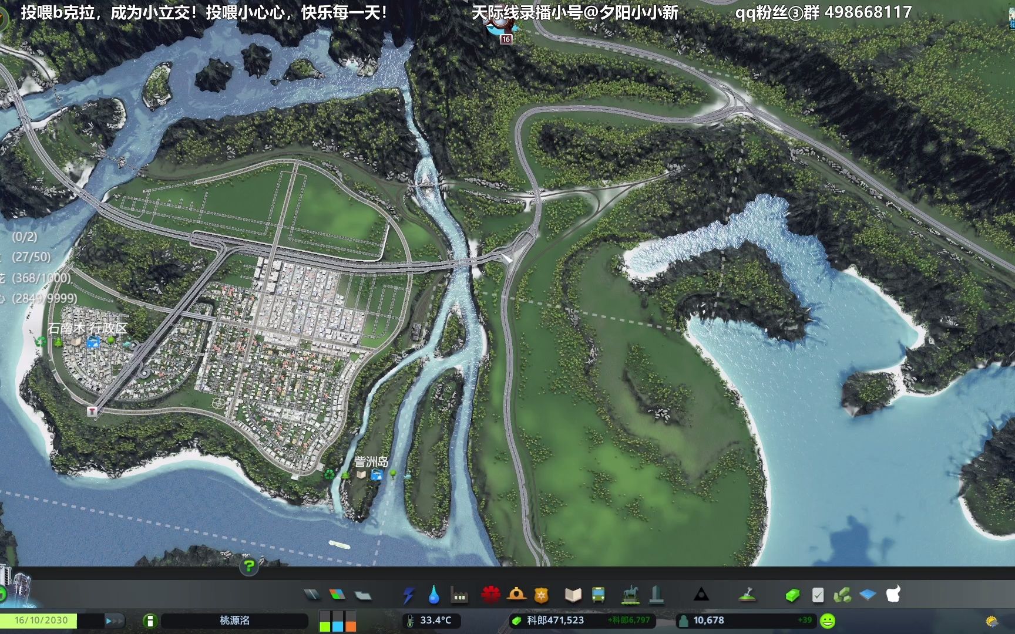1015x634 pixels.
Task: Open the Economy money panel
Action: tap(792, 595)
